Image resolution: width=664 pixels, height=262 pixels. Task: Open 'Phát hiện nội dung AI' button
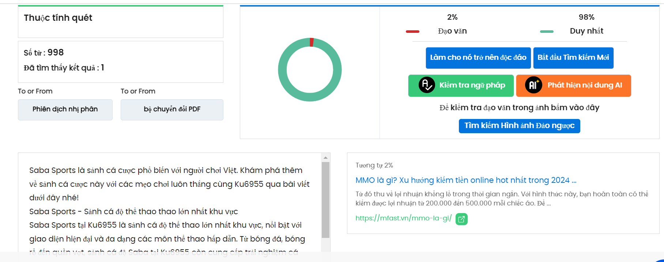(x=584, y=85)
